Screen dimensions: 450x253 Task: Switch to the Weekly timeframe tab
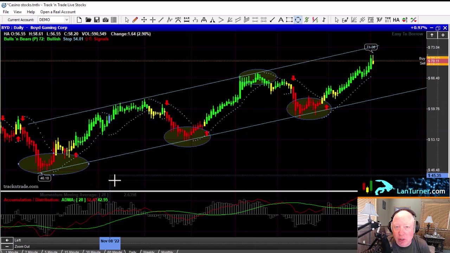[x=149, y=252]
